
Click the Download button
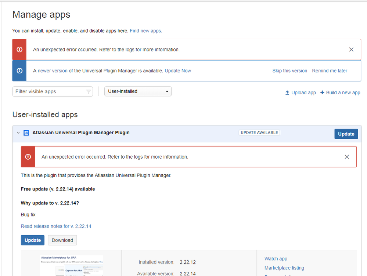(62, 240)
